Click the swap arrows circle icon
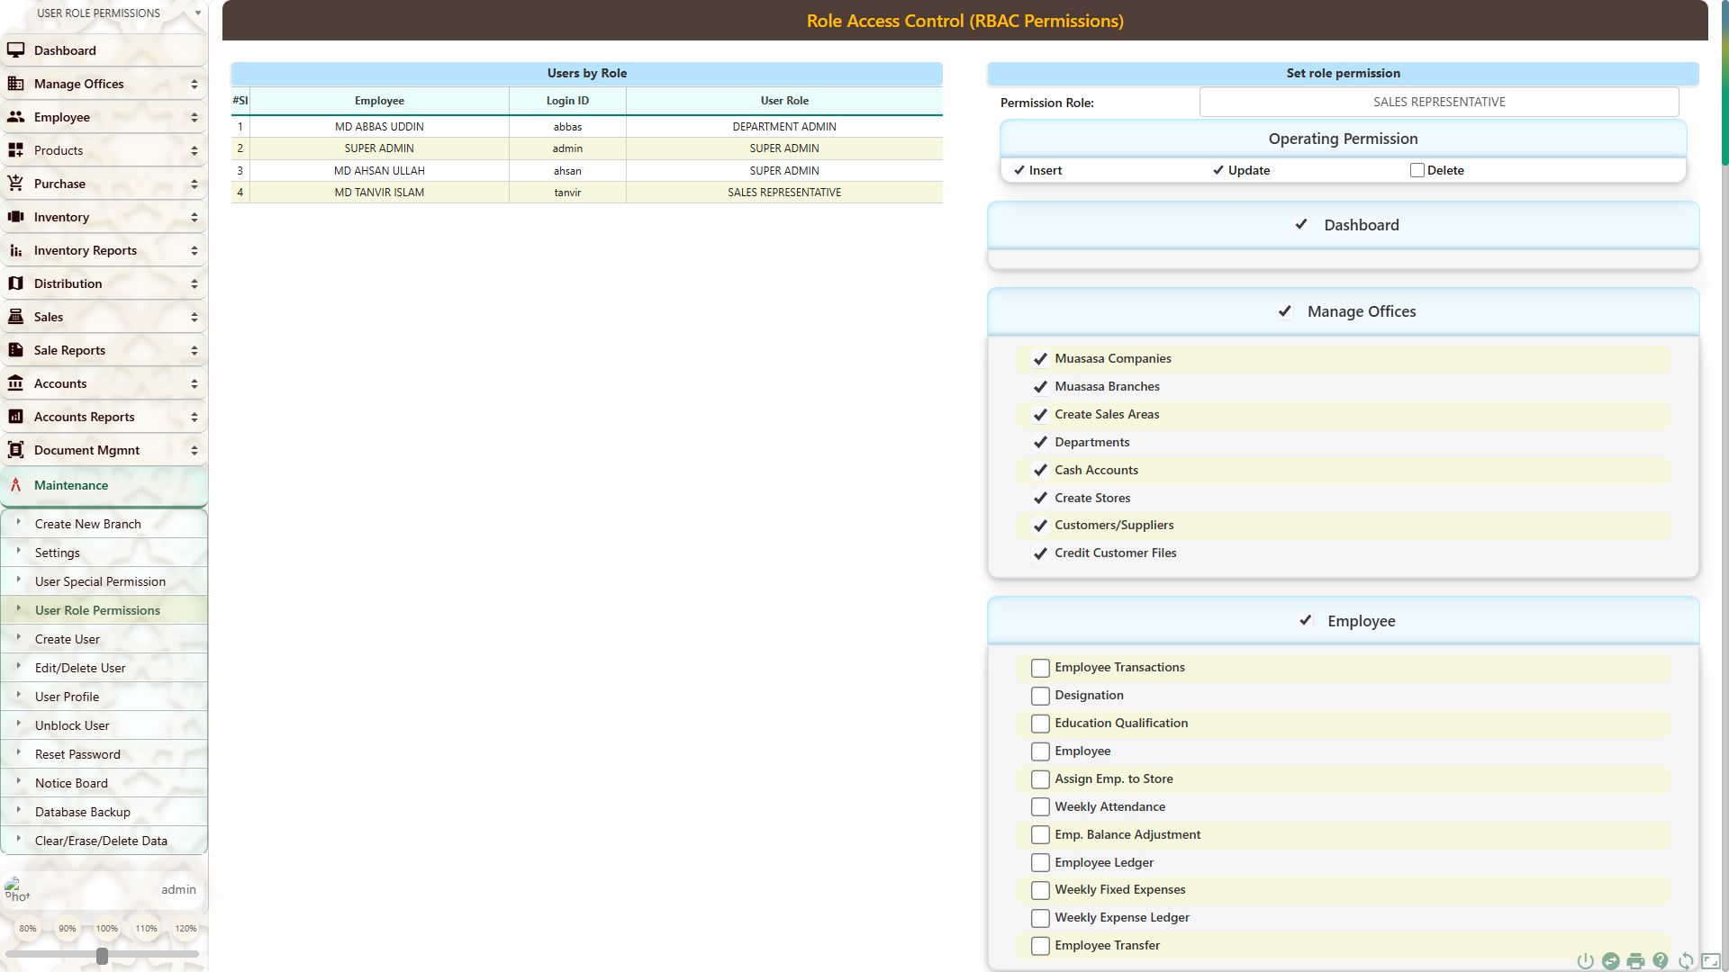 point(1610,961)
